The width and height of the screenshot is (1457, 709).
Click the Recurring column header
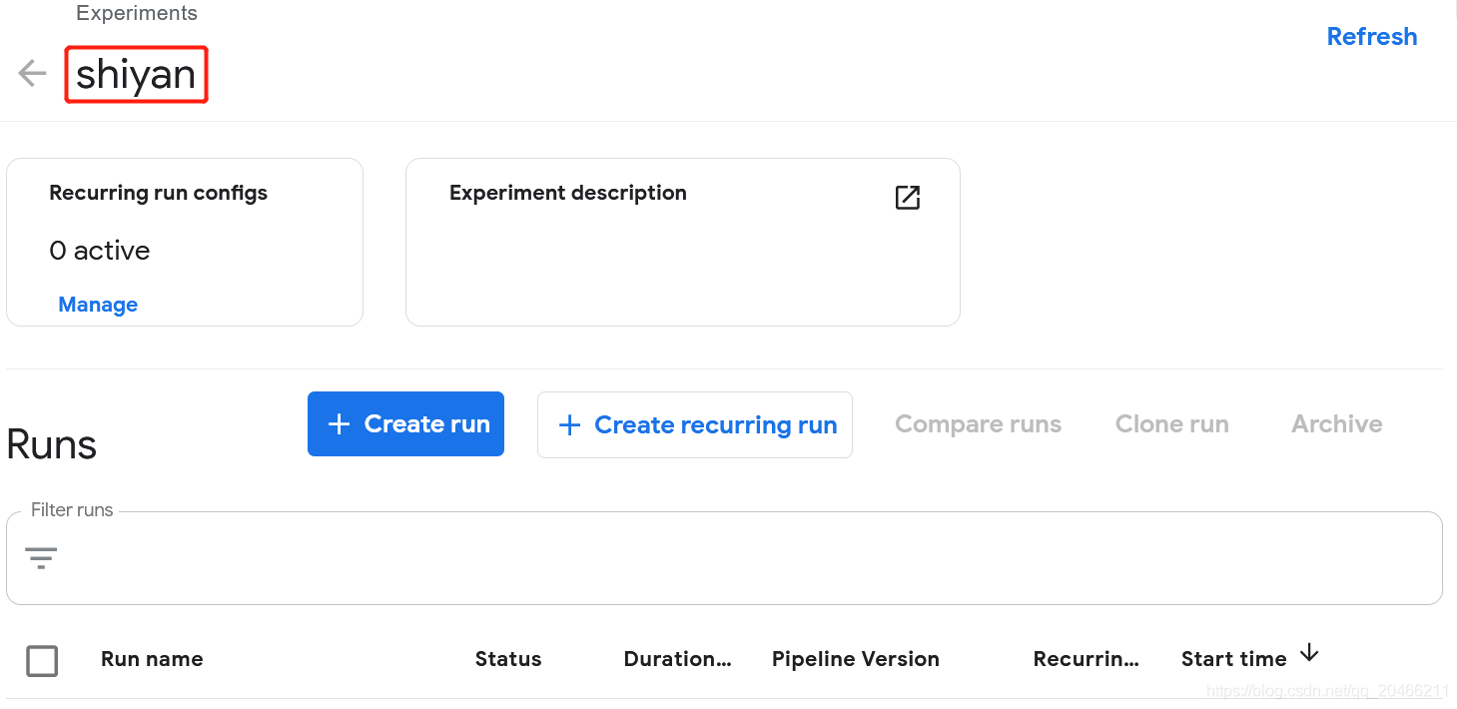coord(1086,659)
